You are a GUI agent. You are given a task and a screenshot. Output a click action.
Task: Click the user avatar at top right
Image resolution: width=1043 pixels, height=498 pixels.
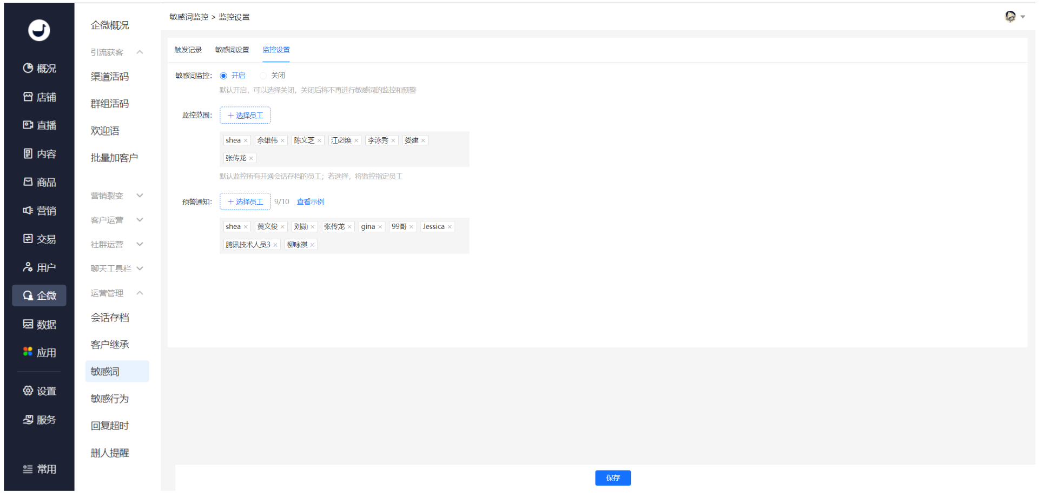coord(1010,17)
